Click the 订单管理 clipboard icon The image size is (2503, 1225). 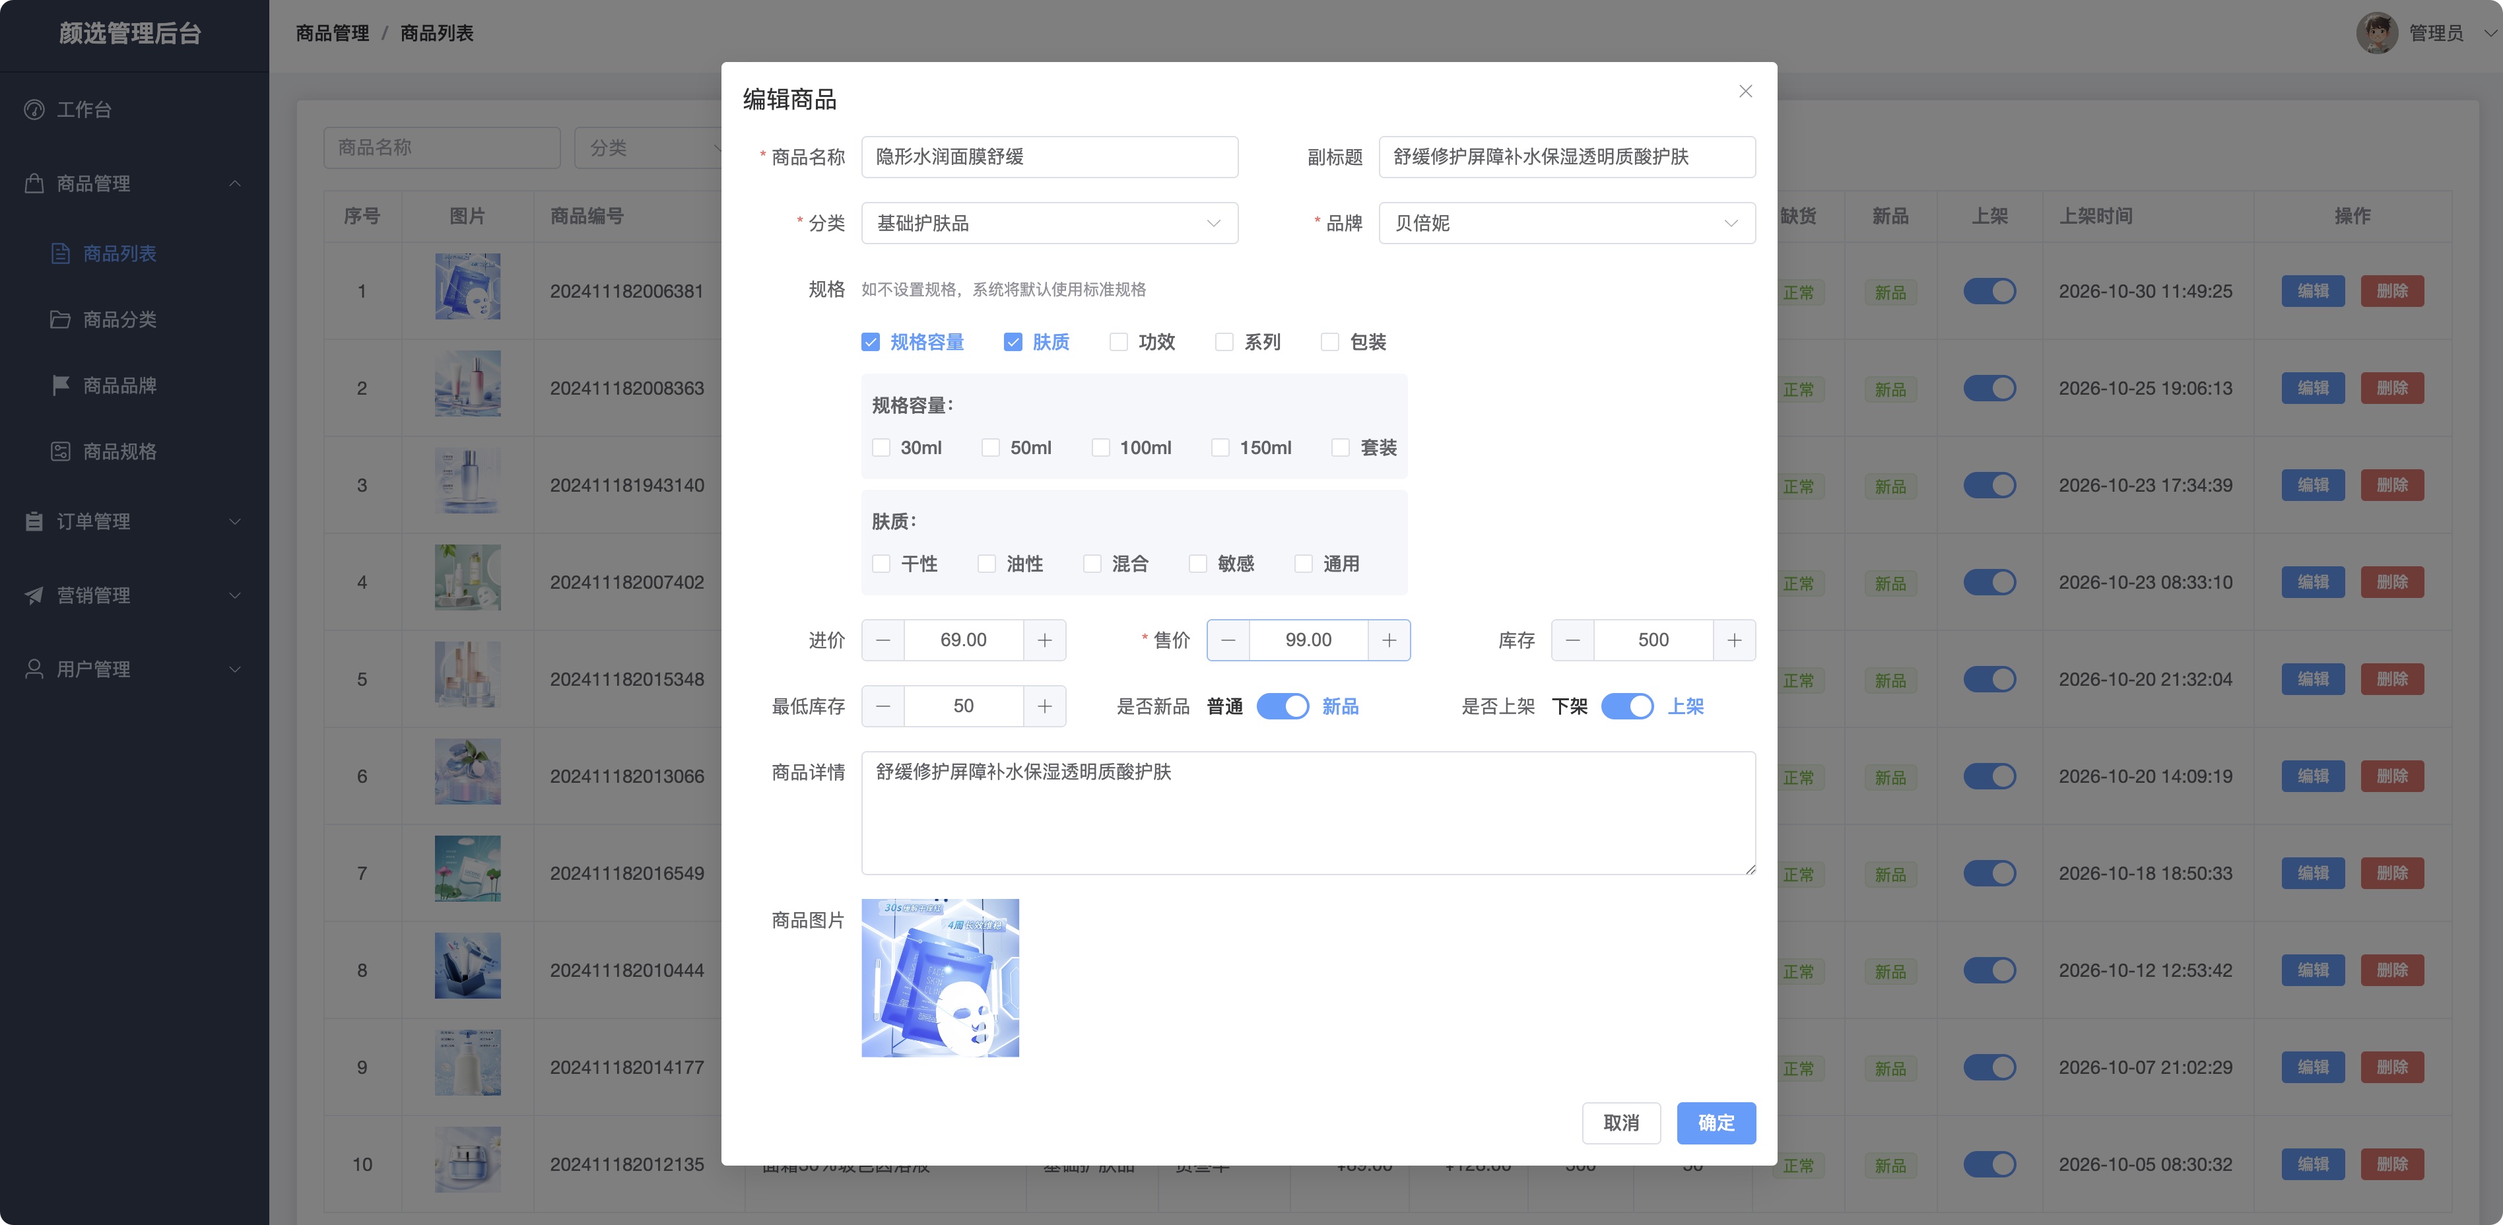pos(34,521)
